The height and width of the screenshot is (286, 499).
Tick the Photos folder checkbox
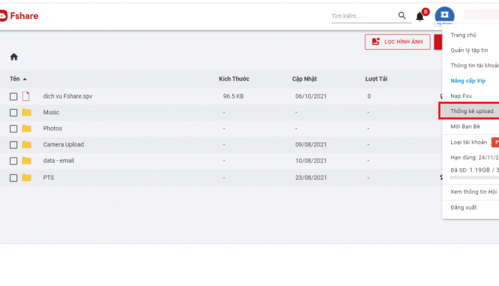13,129
